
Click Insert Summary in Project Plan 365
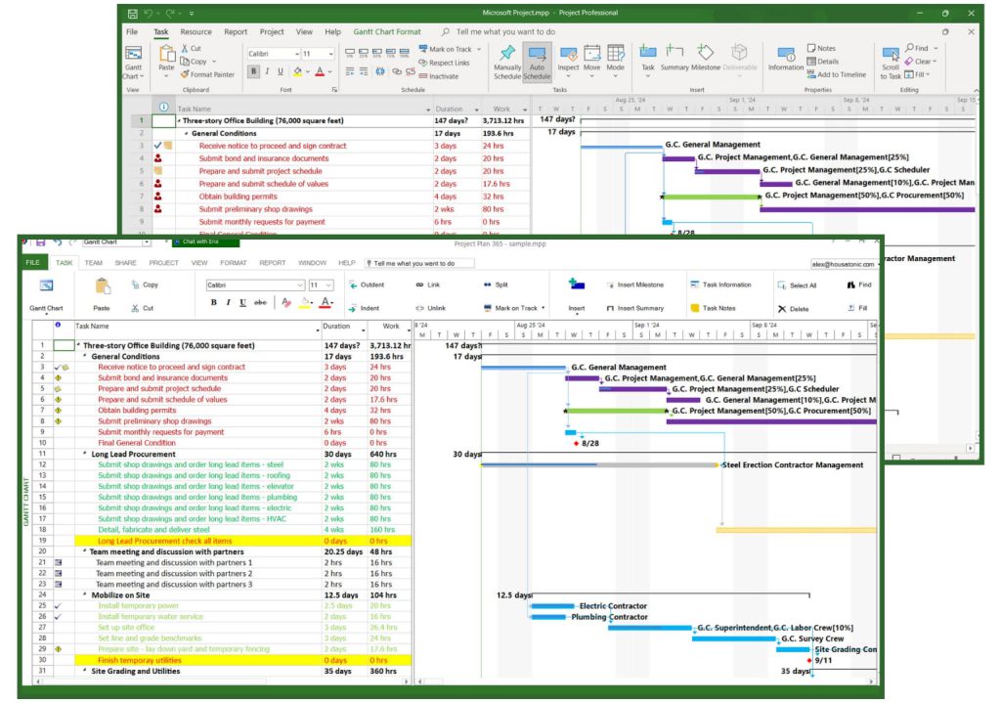pyautogui.click(x=635, y=308)
